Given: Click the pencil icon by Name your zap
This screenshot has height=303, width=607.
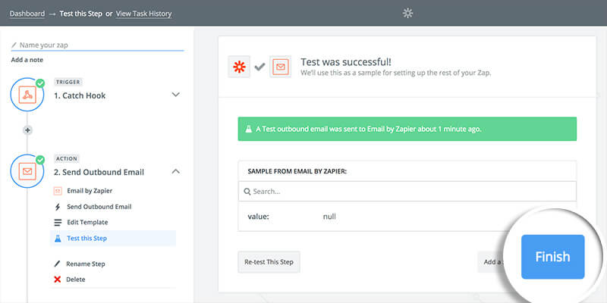Looking at the screenshot, I should point(14,45).
